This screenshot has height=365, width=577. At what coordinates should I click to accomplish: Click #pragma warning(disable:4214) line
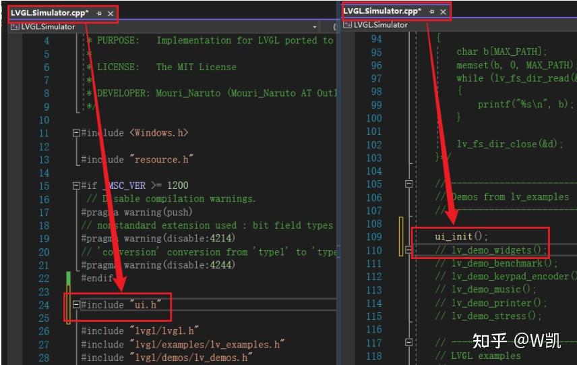point(158,238)
